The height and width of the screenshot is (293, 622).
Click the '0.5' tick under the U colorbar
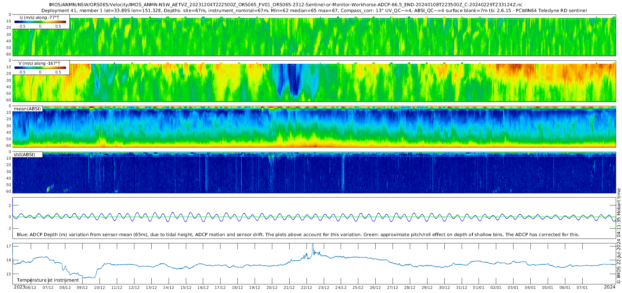[x=58, y=26]
